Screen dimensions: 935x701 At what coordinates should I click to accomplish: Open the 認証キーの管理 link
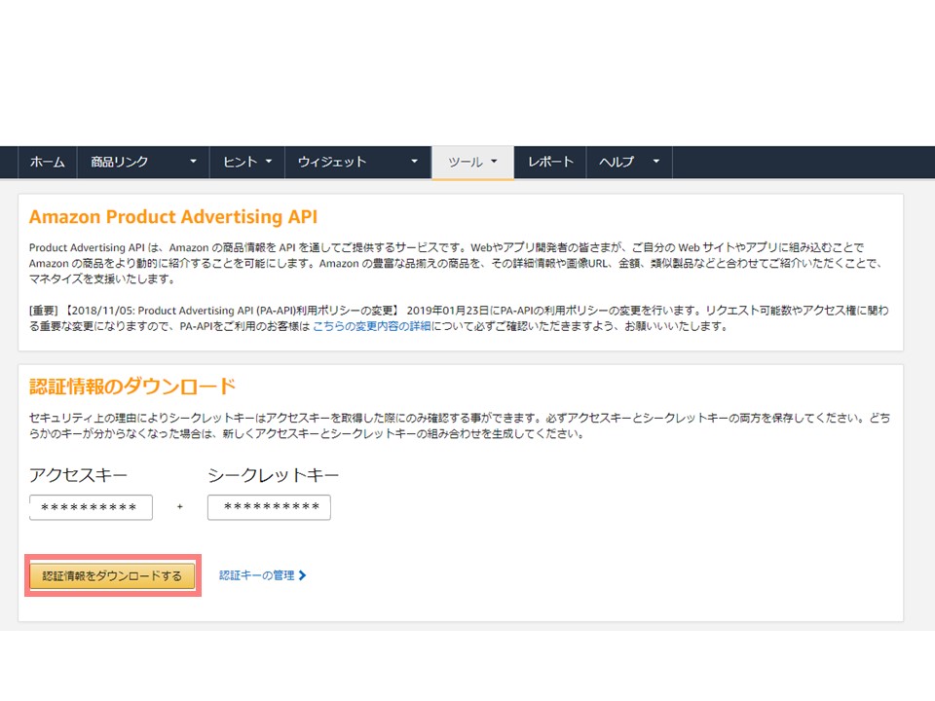point(257,575)
